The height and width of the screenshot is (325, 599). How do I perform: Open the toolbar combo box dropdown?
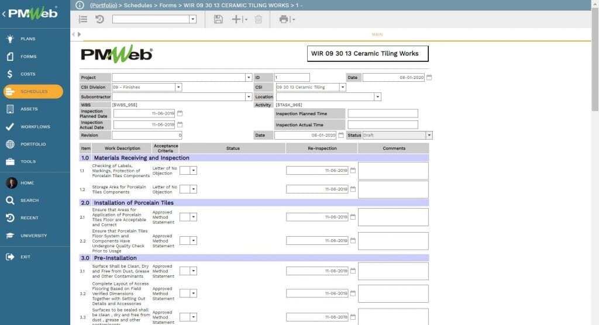point(193,19)
